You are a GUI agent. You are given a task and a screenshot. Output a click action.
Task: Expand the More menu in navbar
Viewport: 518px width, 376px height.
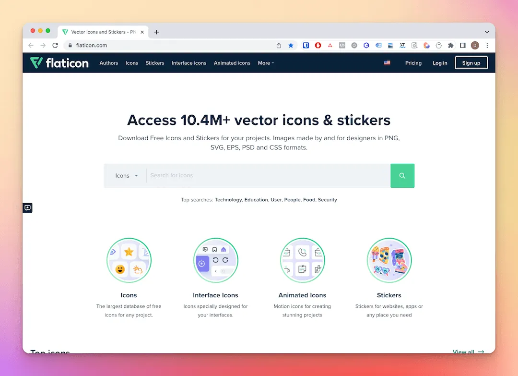pos(266,63)
